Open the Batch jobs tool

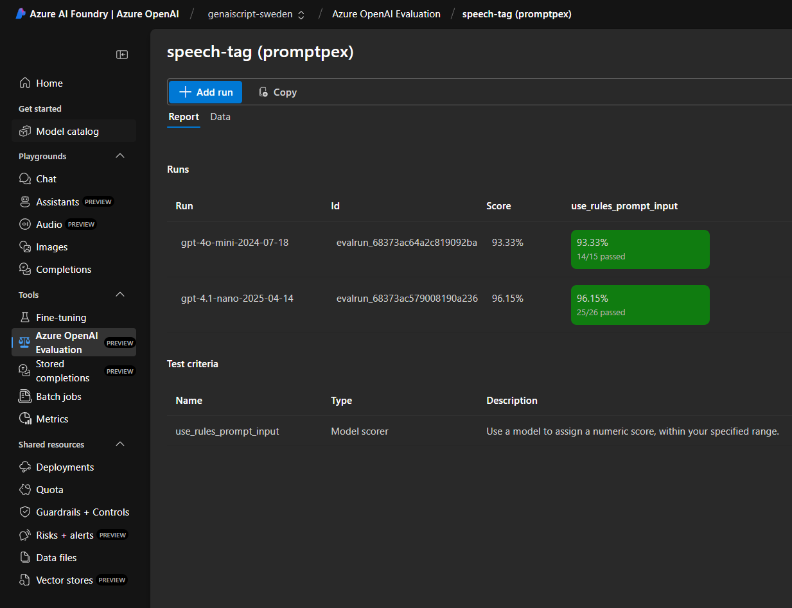57,396
